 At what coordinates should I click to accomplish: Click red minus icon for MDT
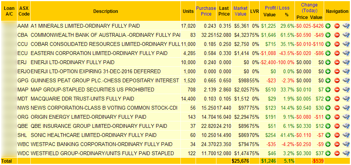tap(337, 99)
